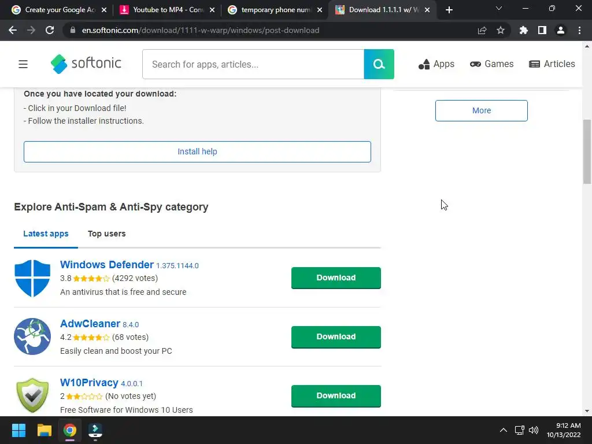Bookmark this page with star icon

[x=501, y=30]
